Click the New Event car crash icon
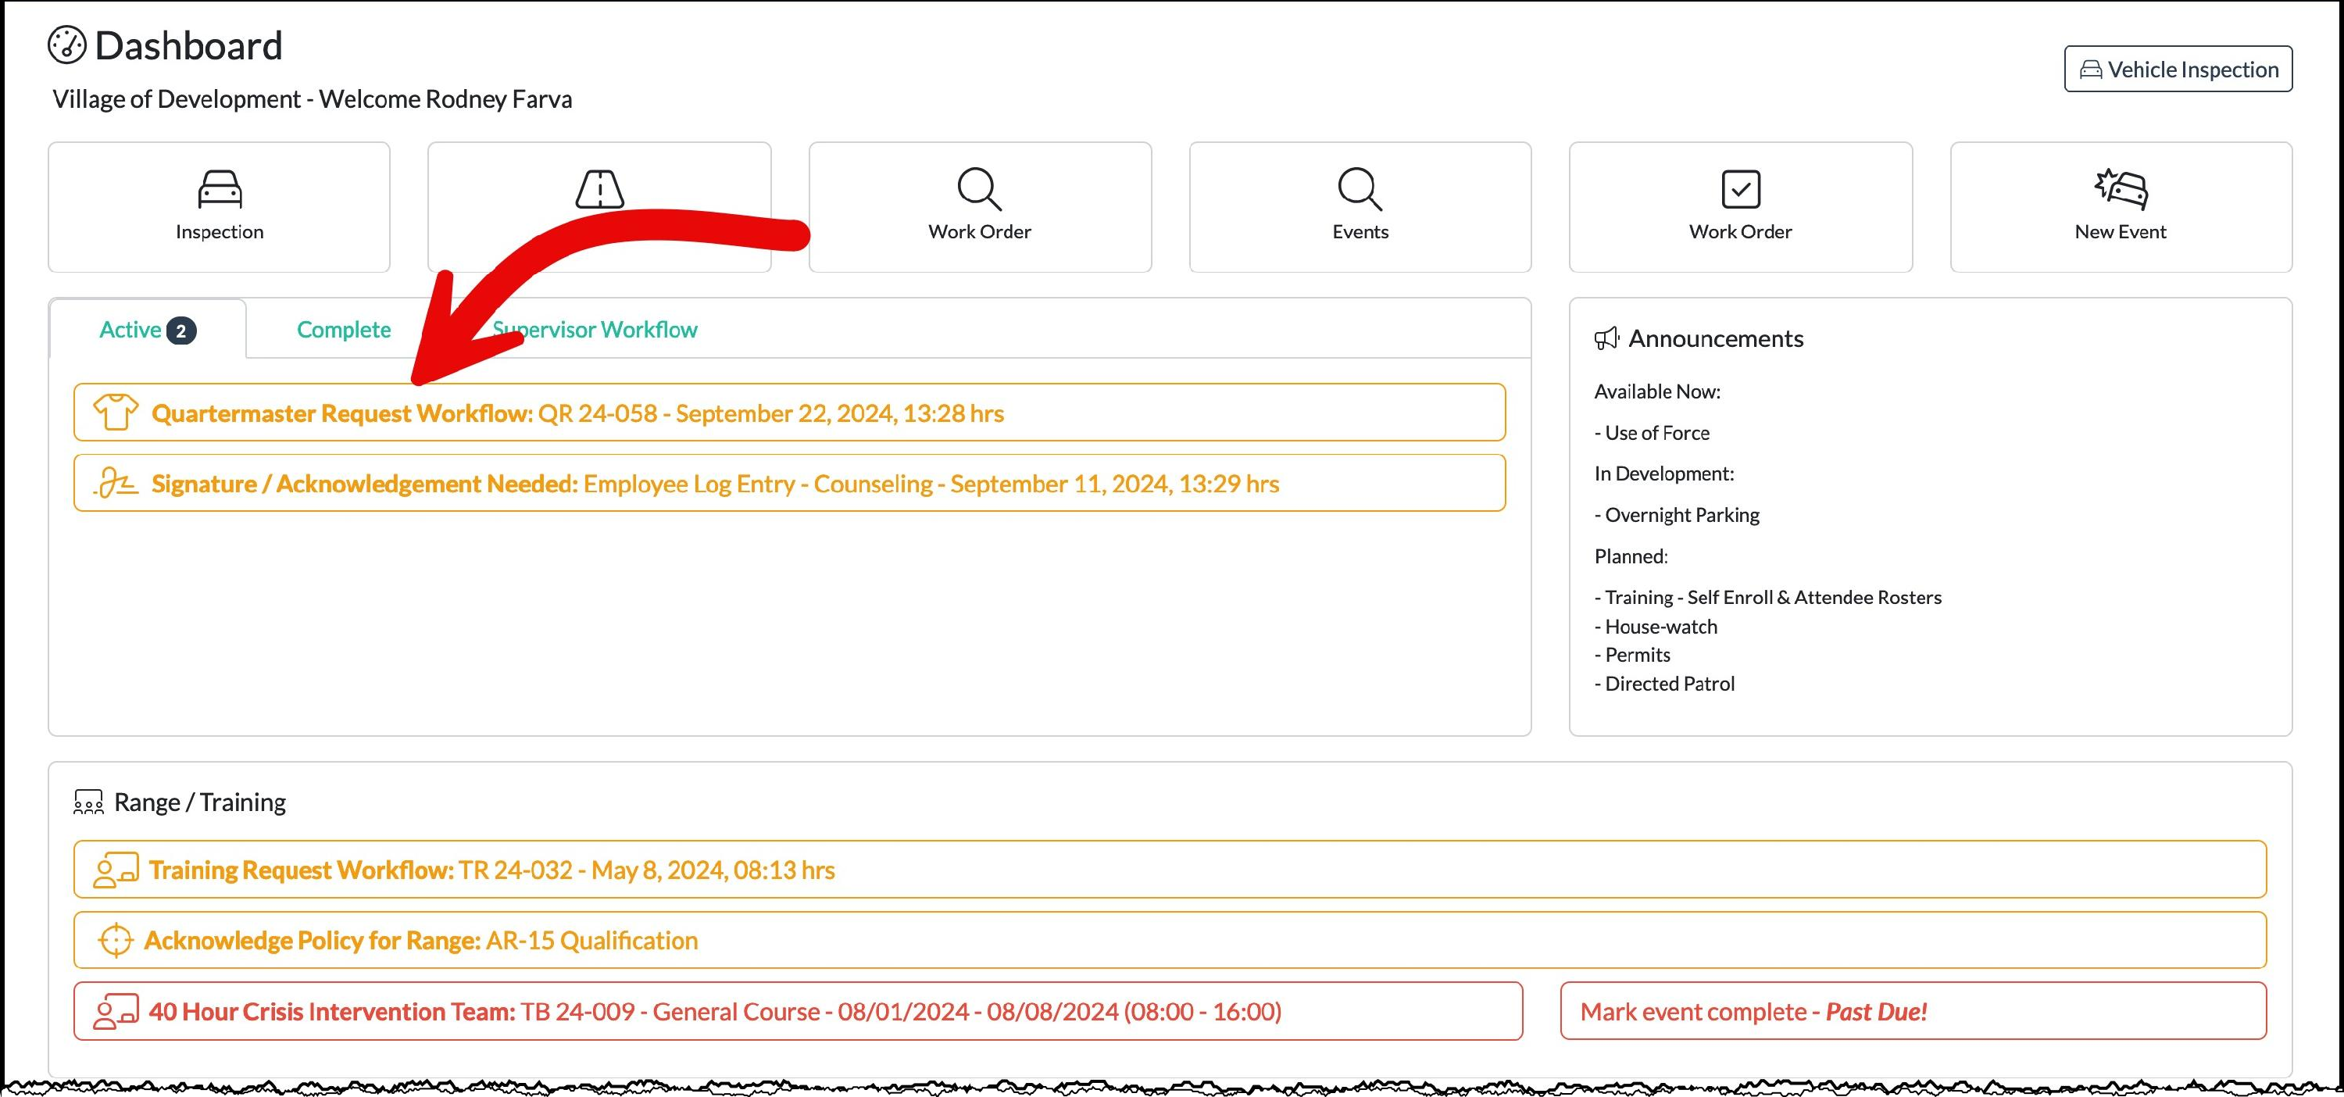The width and height of the screenshot is (2344, 1097). point(2121,188)
